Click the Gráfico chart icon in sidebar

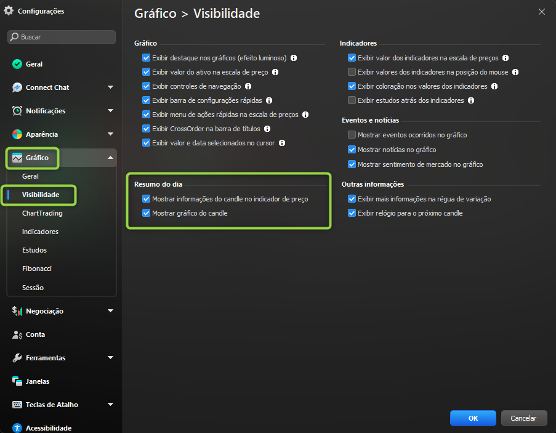[17, 158]
